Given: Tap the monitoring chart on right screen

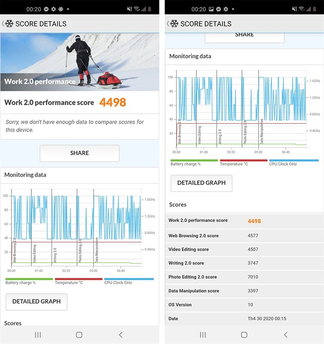Looking at the screenshot, I should click(244, 112).
